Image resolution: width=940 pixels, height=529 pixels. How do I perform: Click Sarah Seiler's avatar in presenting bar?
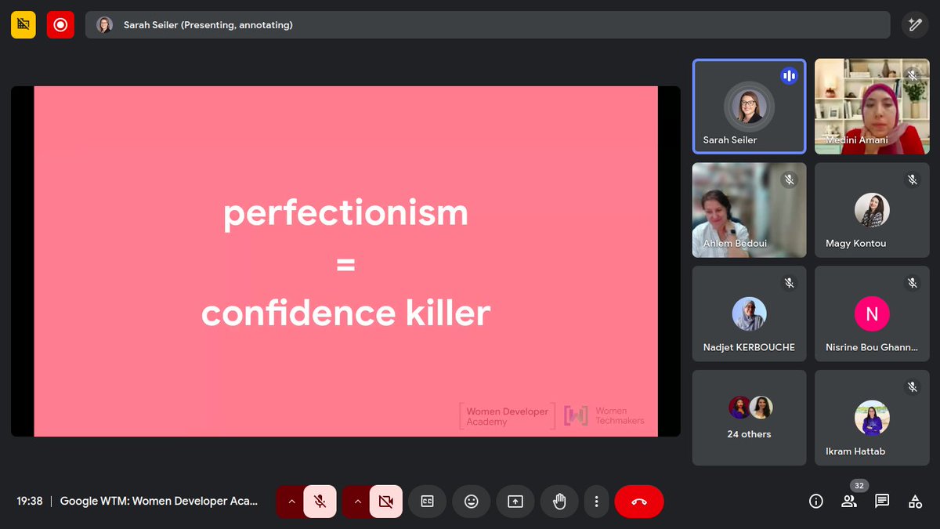(x=104, y=25)
